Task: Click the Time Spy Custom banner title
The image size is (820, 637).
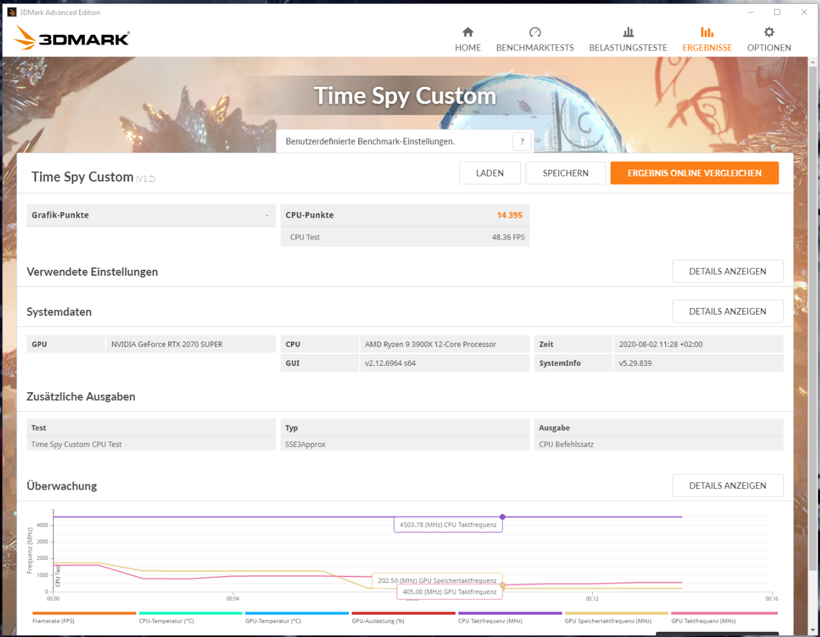Action: point(405,96)
